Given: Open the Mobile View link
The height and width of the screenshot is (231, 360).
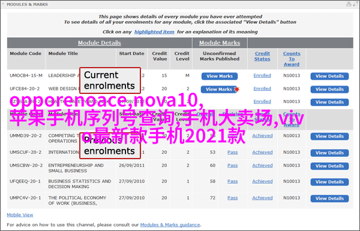Looking at the screenshot, I should (x=20, y=215).
